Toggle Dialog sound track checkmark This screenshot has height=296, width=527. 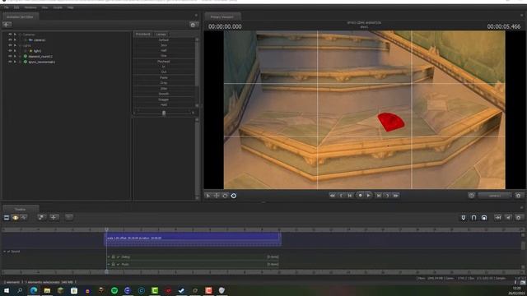[118, 257]
